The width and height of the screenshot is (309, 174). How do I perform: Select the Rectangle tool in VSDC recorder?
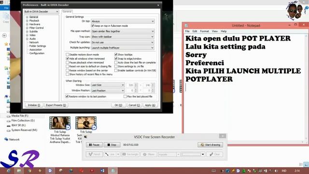(130, 154)
